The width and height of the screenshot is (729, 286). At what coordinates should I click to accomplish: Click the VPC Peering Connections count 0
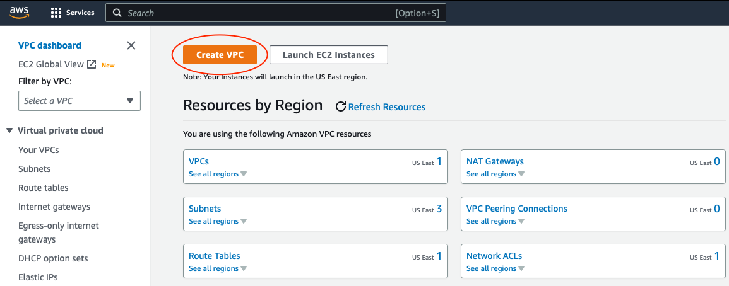pyautogui.click(x=717, y=209)
